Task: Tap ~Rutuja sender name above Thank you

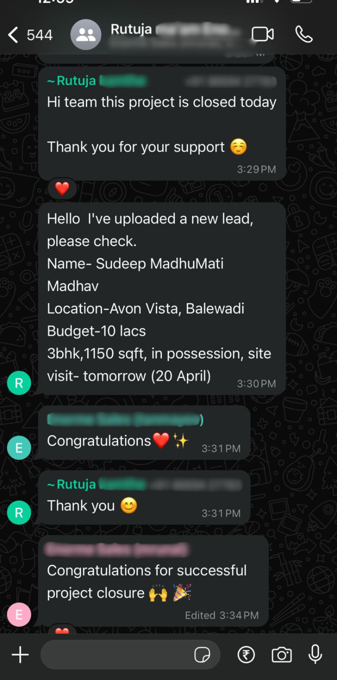Action: click(71, 484)
